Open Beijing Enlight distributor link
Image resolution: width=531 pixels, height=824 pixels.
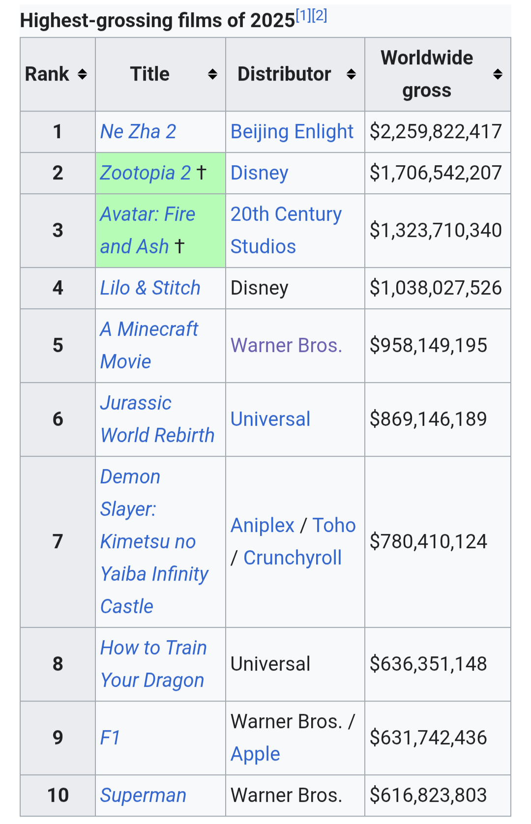tap(292, 132)
